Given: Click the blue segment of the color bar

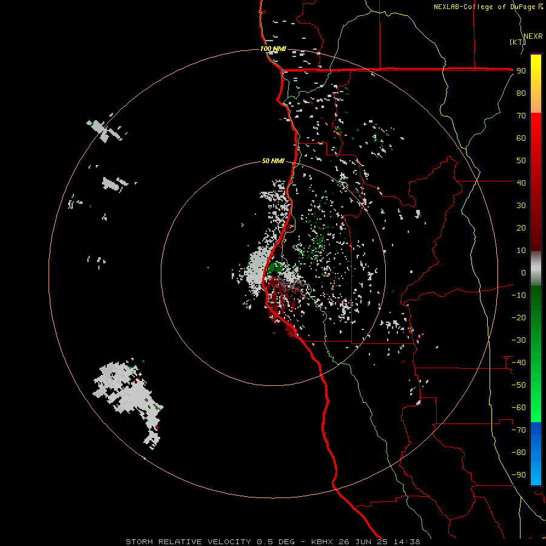Looking at the screenshot, I should 536,453.
